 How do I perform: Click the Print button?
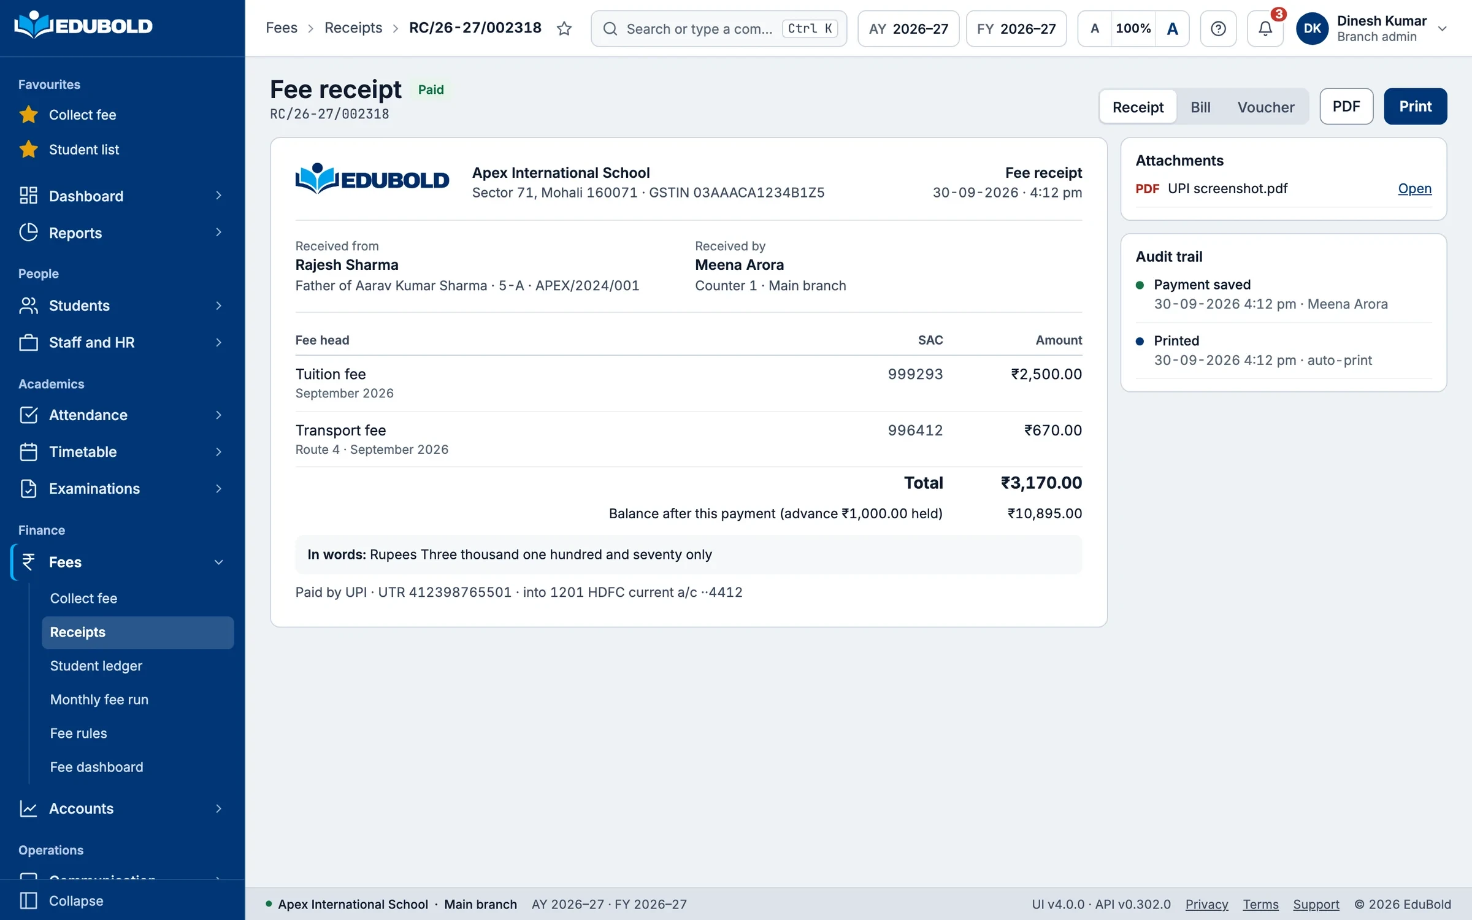1416,106
